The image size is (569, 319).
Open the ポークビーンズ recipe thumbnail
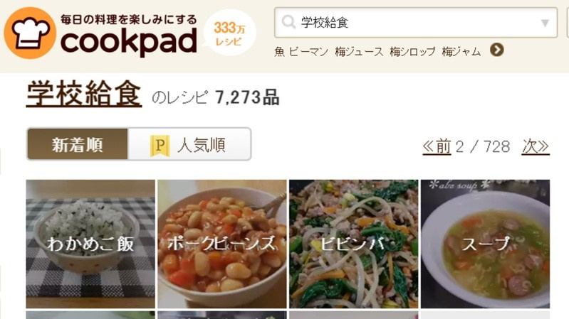pyautogui.click(x=222, y=244)
